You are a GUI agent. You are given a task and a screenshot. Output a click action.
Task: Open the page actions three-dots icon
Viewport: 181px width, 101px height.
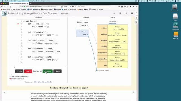pos(70,7)
